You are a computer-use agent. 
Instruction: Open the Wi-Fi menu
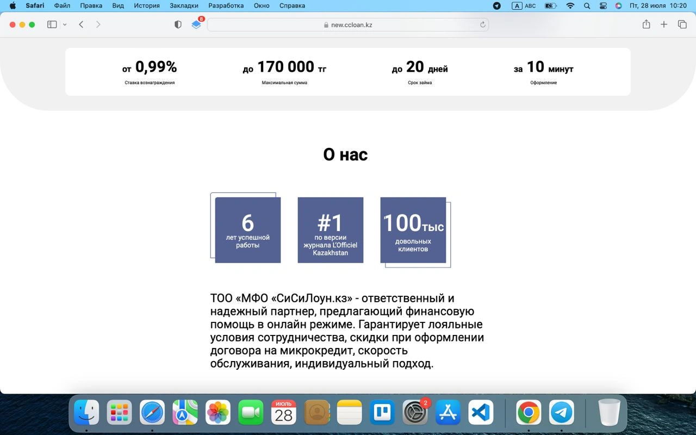[570, 5]
